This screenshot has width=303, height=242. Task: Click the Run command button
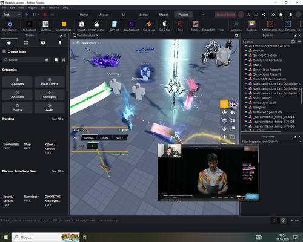tap(295, 220)
